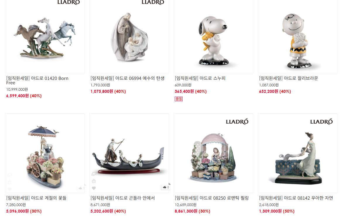Click faded cart icon on flower cart product

[9, 182]
